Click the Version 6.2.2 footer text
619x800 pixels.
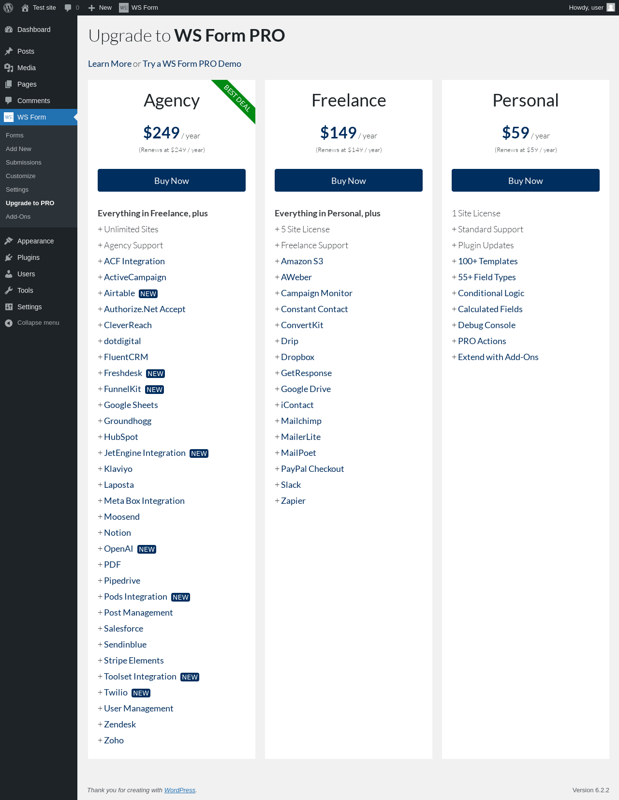(591, 790)
